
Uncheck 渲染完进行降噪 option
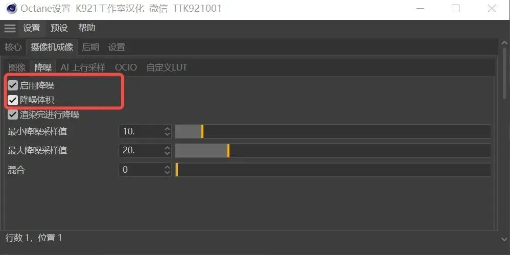[x=13, y=114]
